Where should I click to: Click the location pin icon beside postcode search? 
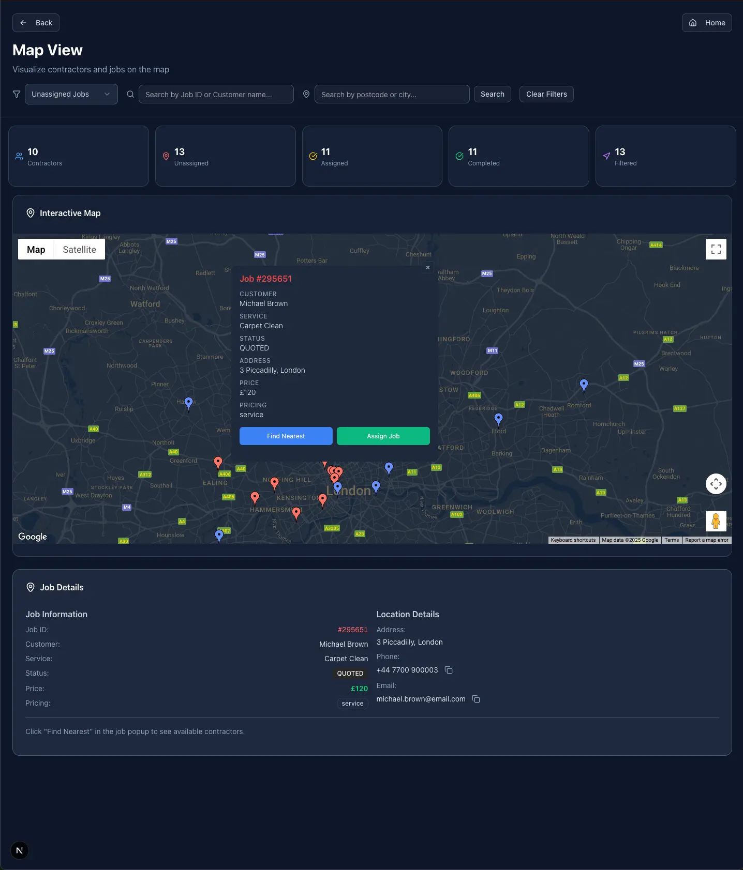pyautogui.click(x=306, y=94)
